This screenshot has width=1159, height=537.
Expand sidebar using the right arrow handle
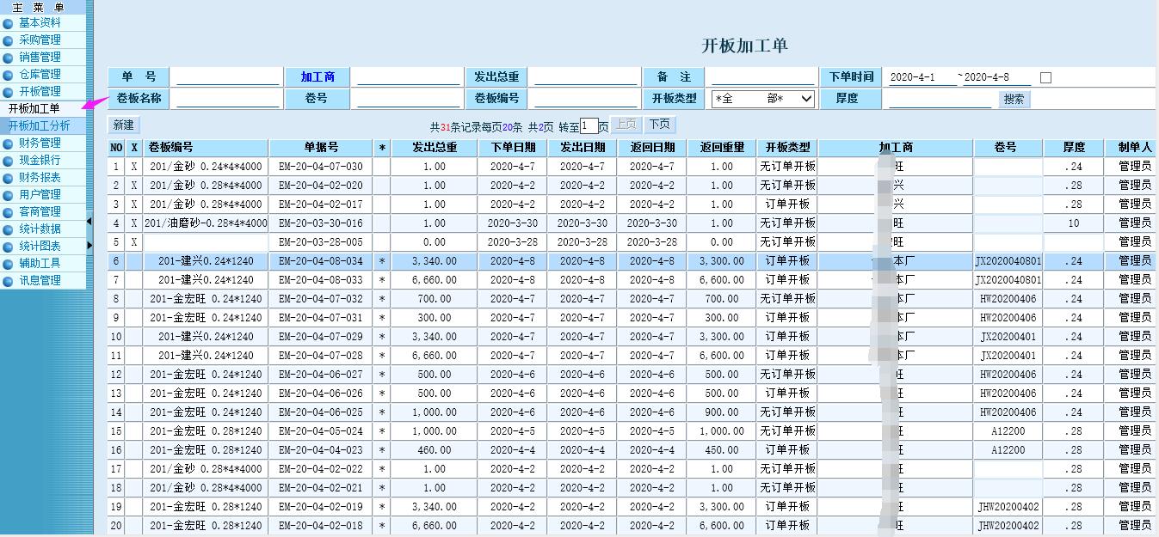click(89, 246)
